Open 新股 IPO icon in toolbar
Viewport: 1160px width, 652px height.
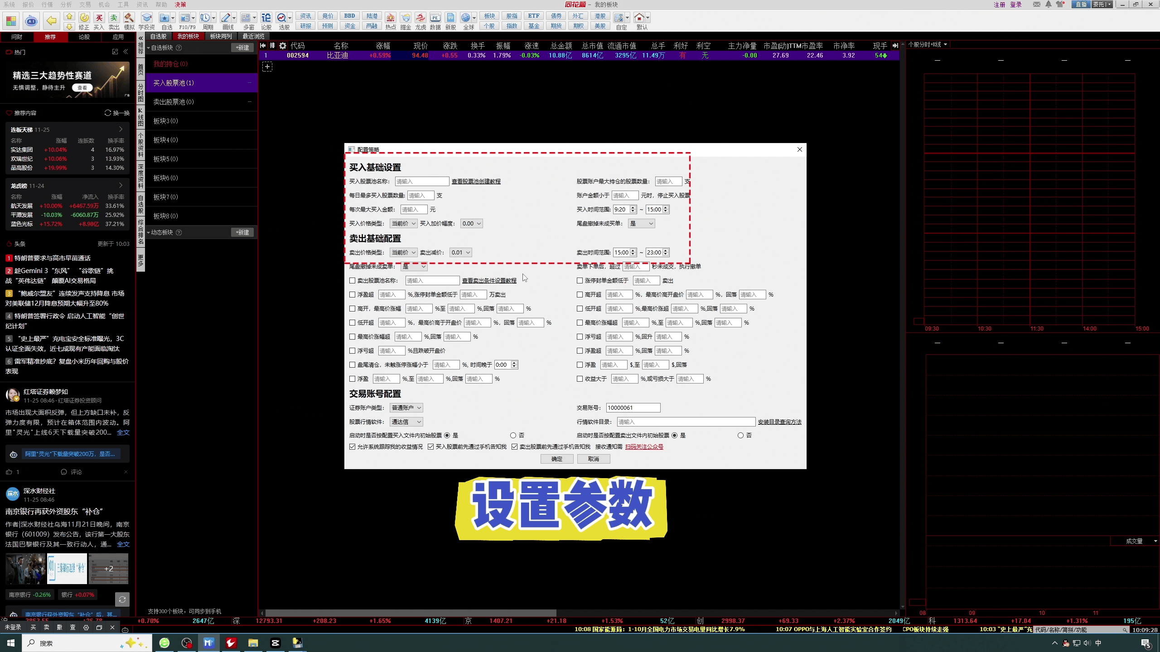[x=450, y=18]
